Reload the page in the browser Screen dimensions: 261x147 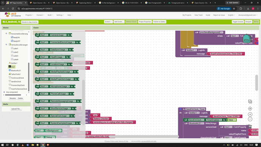tap(13, 8)
